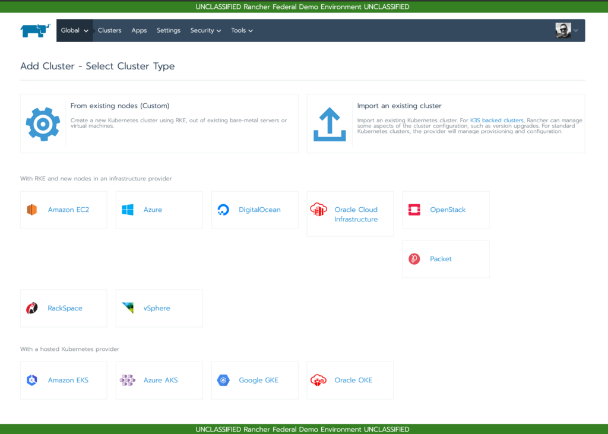Image resolution: width=608 pixels, height=434 pixels.
Task: Click the Packet logo icon
Action: (x=414, y=259)
